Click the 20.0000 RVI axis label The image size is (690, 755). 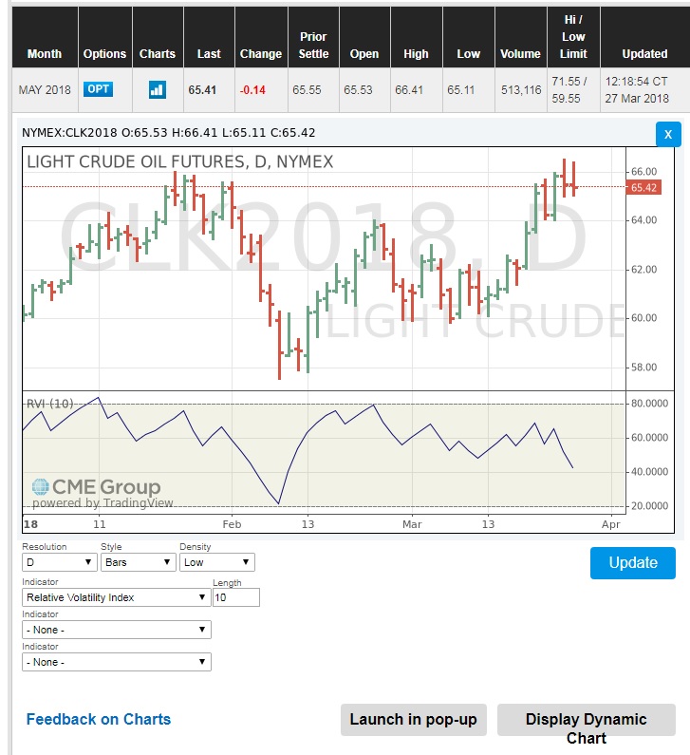(649, 506)
